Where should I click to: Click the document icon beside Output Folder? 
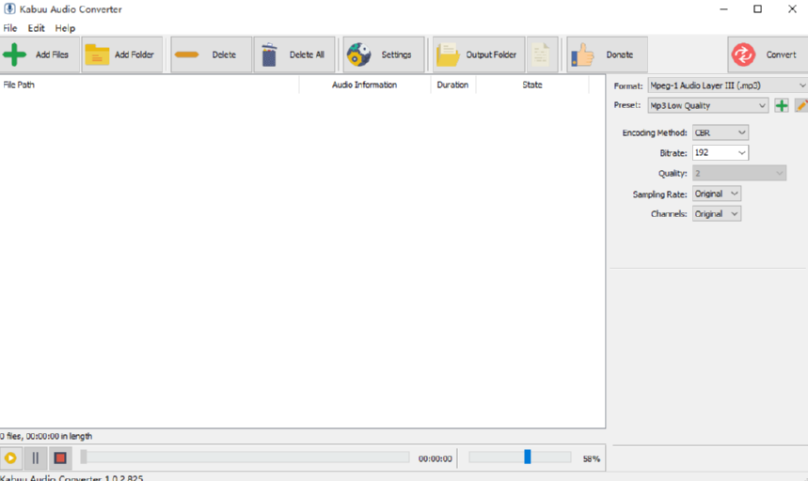click(x=542, y=54)
